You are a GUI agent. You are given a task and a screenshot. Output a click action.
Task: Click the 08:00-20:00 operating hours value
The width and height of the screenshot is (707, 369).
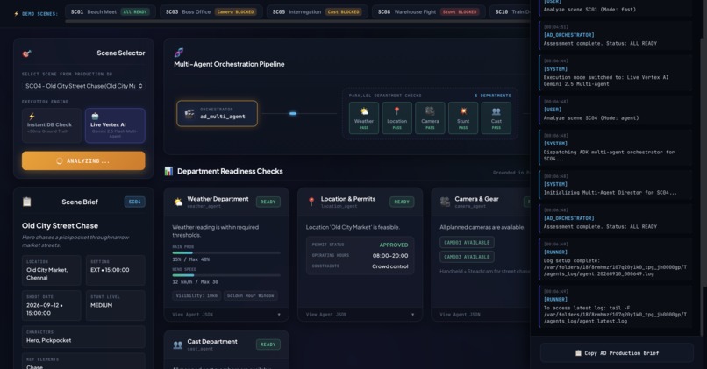(390, 255)
